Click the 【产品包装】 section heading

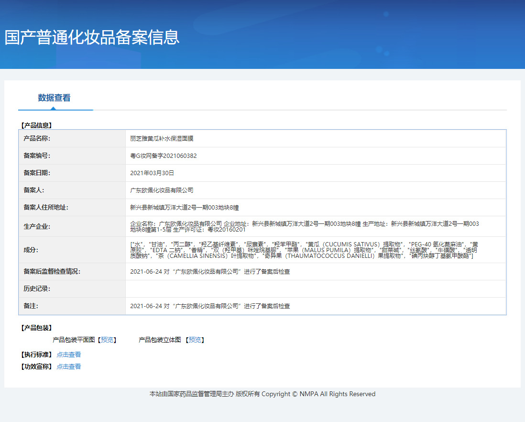click(36, 328)
